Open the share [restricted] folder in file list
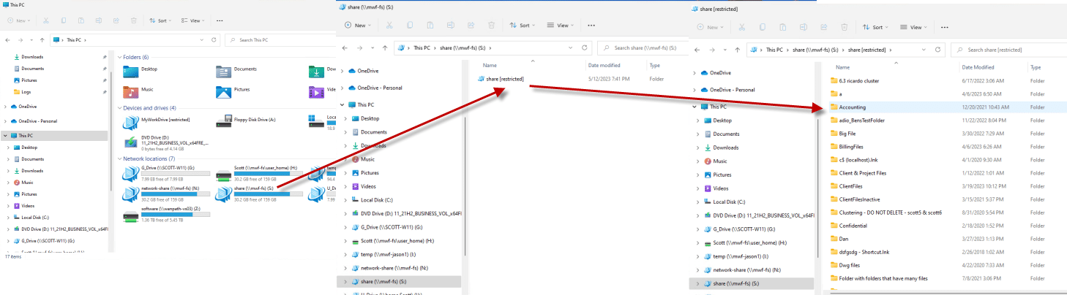1067x295 pixels. click(x=502, y=79)
